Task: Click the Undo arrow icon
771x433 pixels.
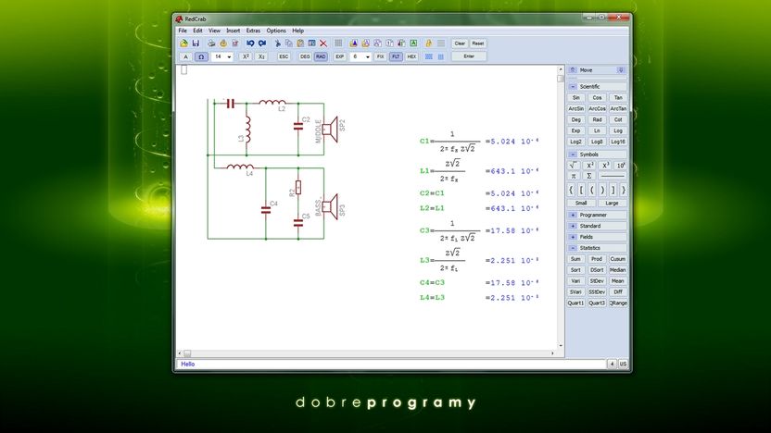Action: pyautogui.click(x=250, y=43)
